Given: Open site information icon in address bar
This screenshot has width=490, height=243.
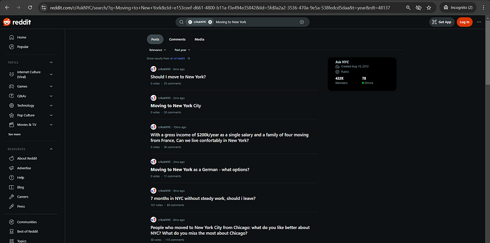Looking at the screenshot, I should (x=44, y=7).
